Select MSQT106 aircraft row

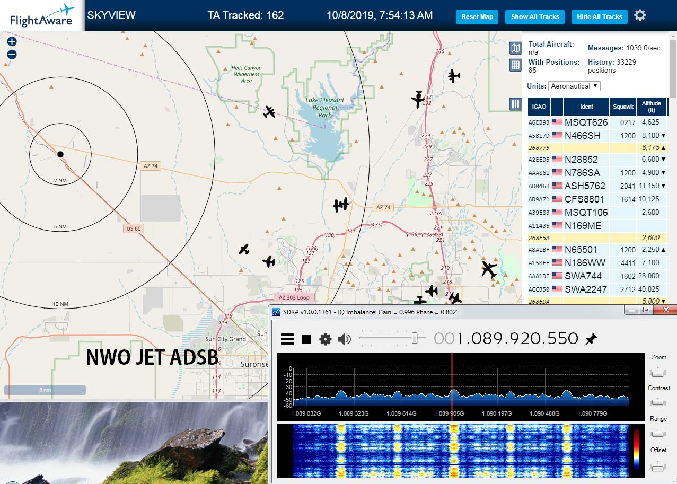click(597, 213)
